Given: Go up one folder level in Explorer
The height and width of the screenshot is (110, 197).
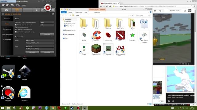Looking at the screenshot, I should point(70,15).
